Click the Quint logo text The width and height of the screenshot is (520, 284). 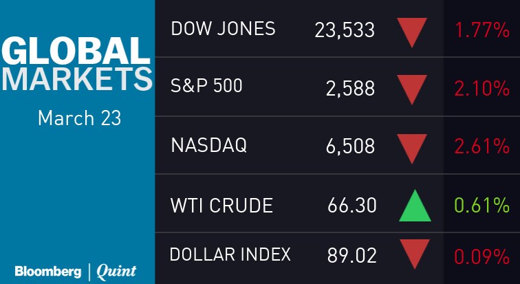pos(116,270)
